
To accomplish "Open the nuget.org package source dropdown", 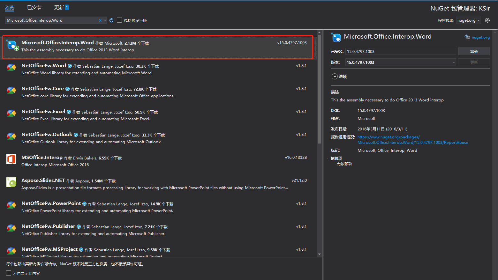I will [468, 20].
